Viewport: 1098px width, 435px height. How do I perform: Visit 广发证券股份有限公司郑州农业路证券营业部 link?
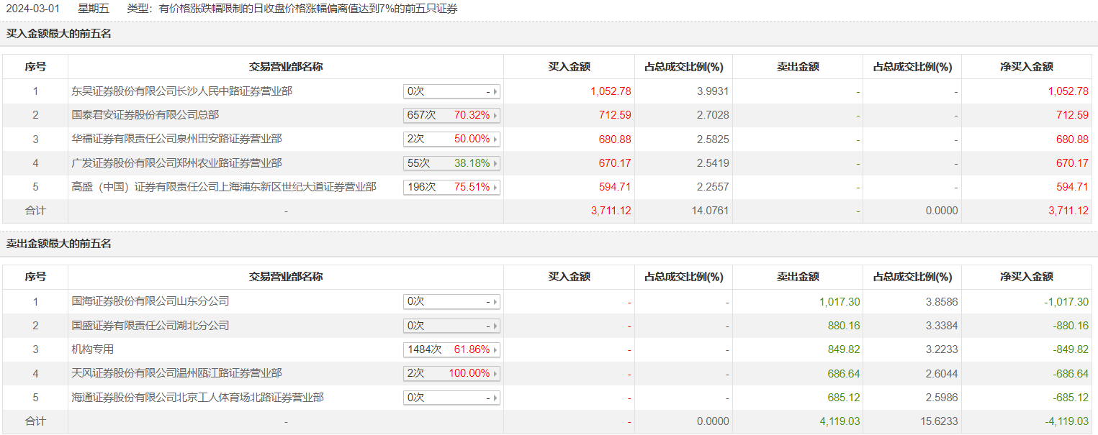[177, 163]
